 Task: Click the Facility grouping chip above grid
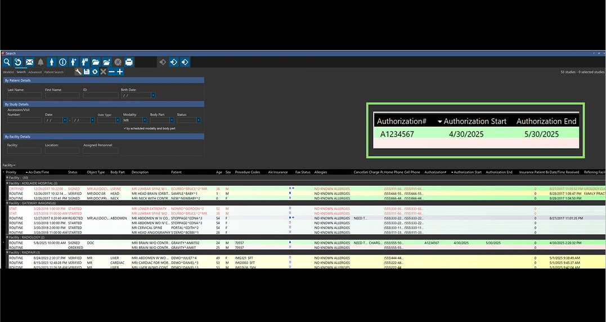pos(9,165)
